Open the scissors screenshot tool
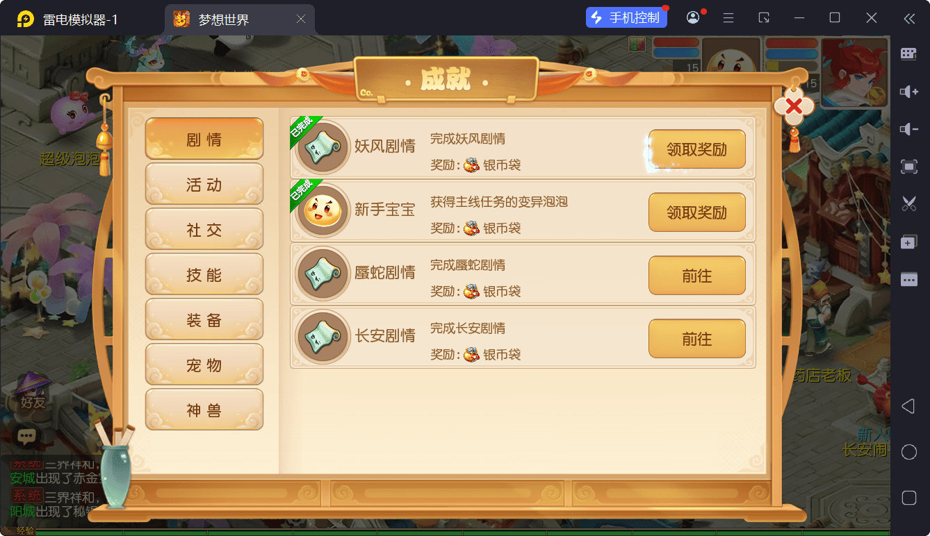930x536 pixels. 908,203
